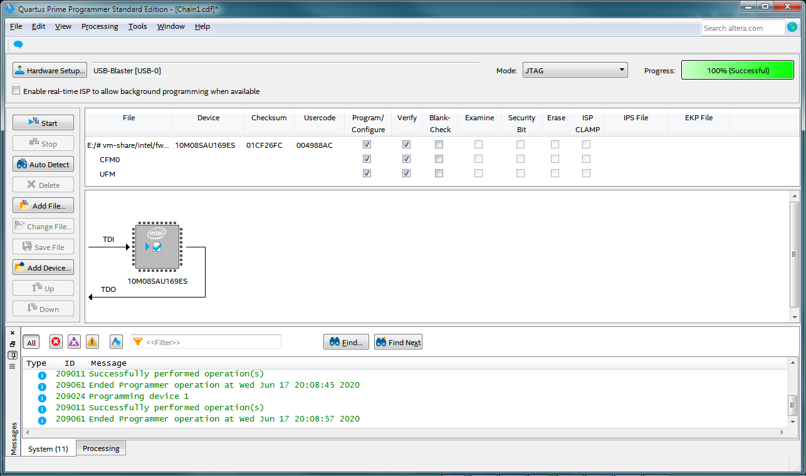Click the Add Device... button

[43, 267]
